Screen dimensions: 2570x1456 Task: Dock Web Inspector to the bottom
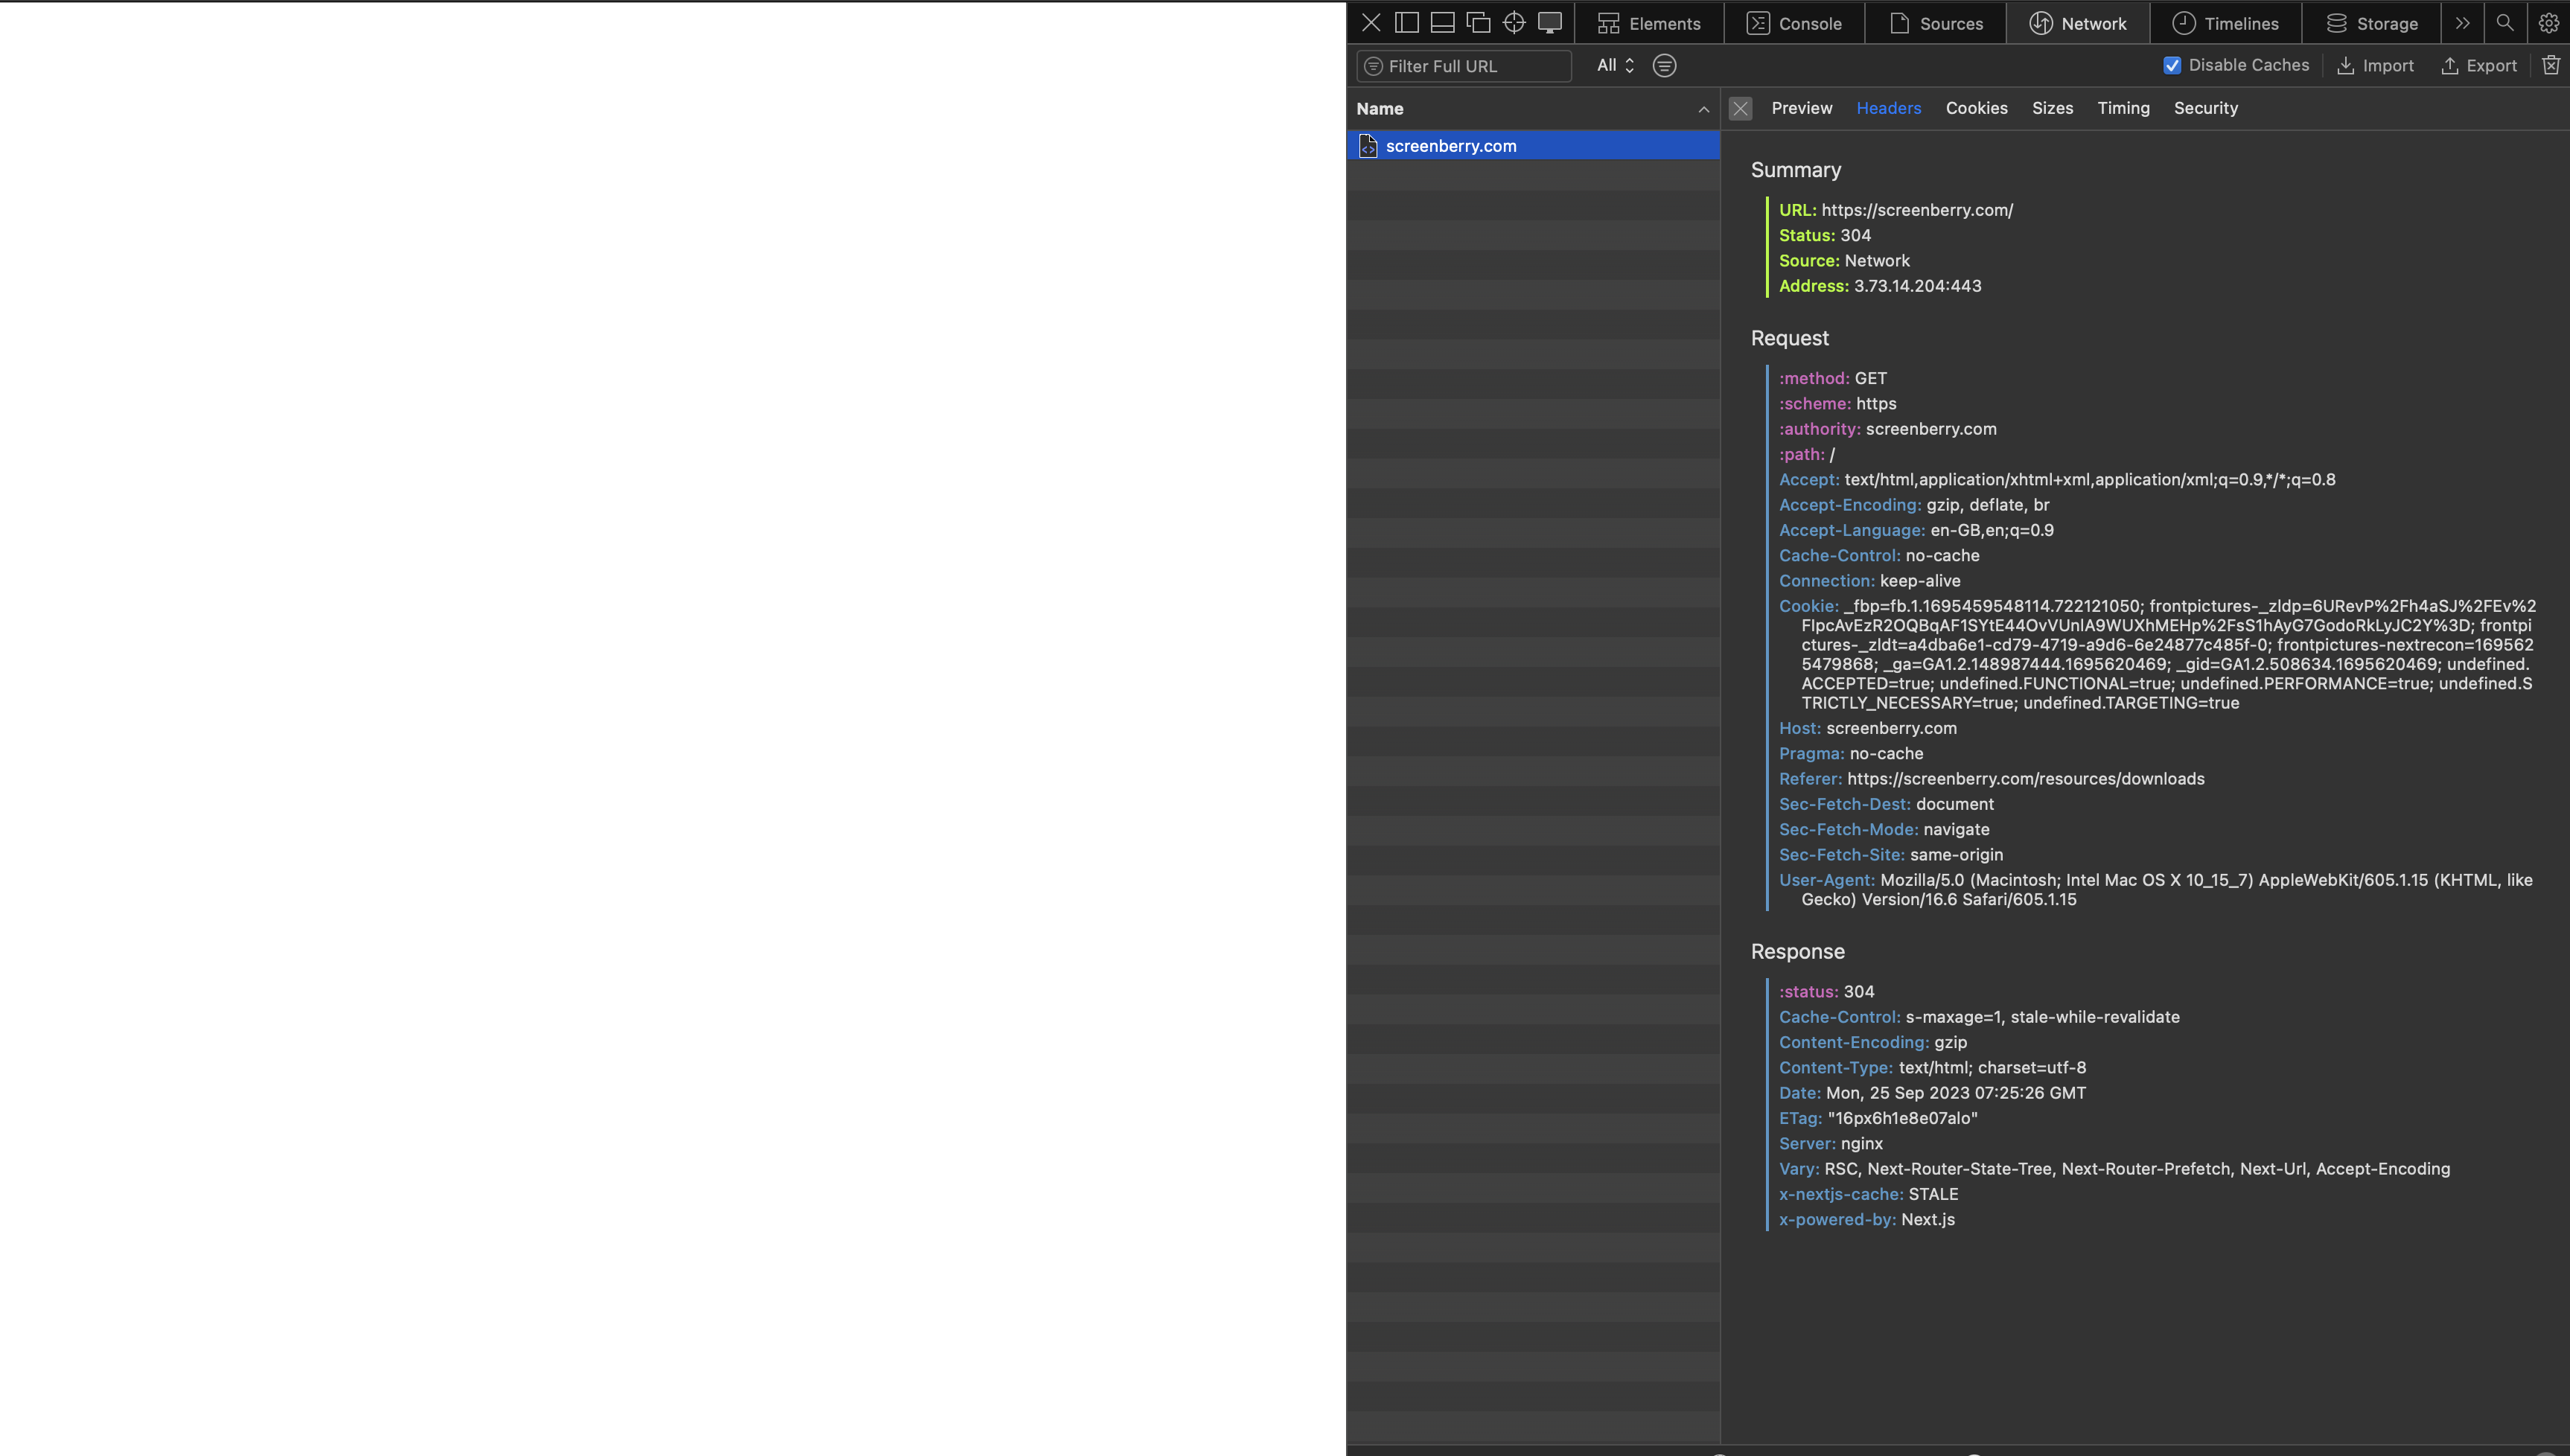click(x=1442, y=22)
